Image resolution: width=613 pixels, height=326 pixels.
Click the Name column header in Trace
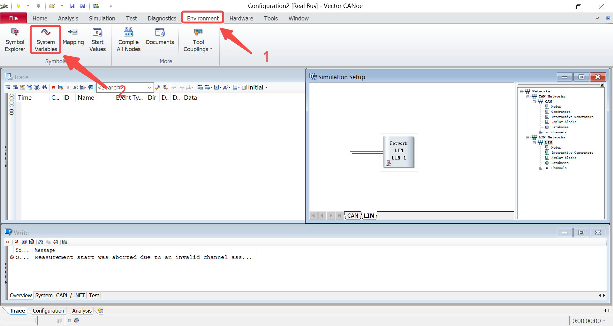pos(95,98)
